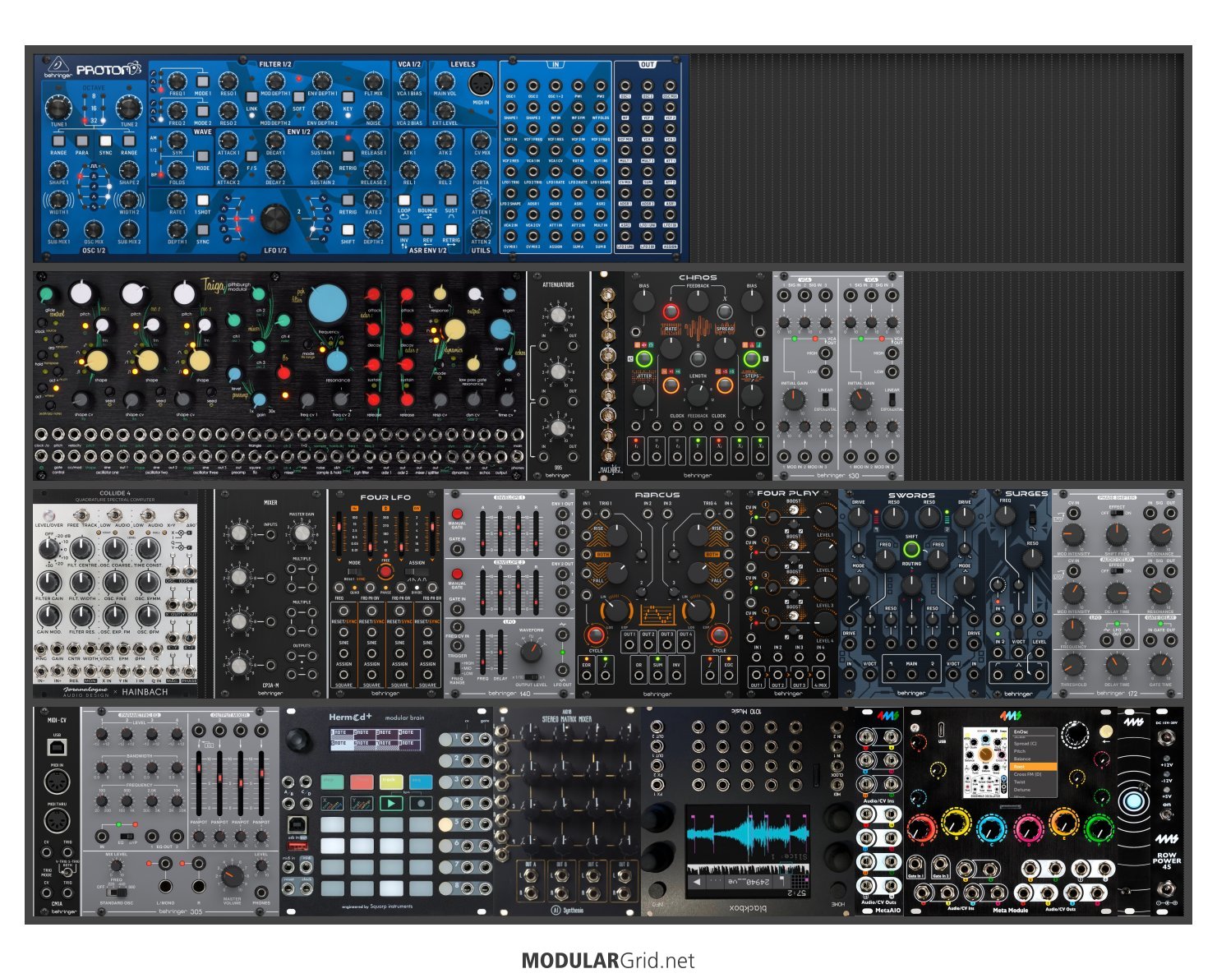Image resolution: width=1217 pixels, height=978 pixels.
Task: Click the blackbox HOME button
Action: [837, 891]
